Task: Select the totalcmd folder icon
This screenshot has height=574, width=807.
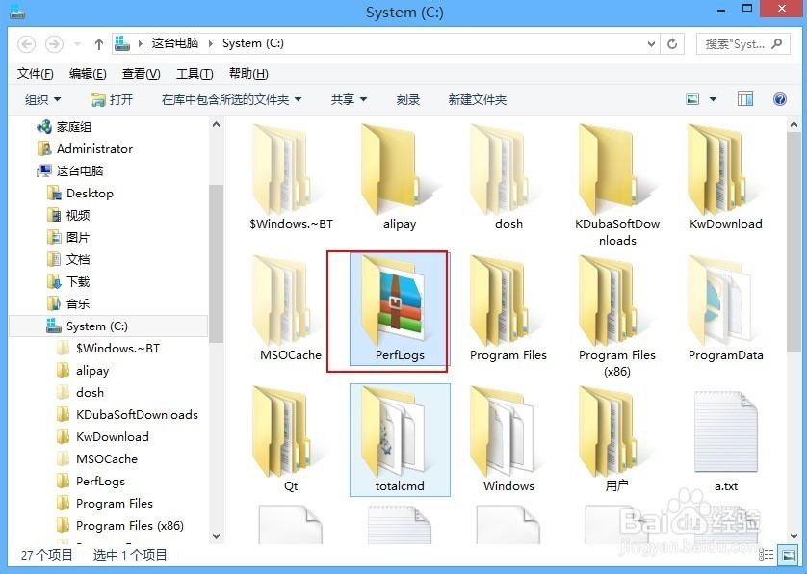Action: 394,431
